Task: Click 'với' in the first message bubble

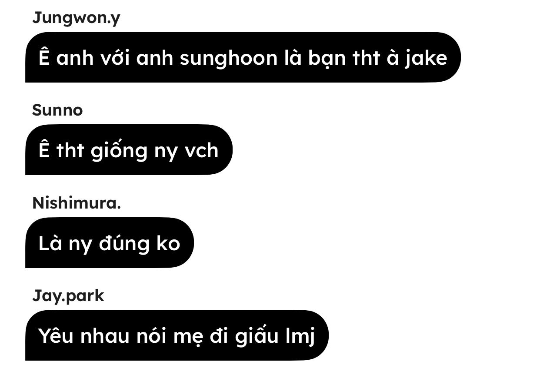Action: tap(115, 58)
